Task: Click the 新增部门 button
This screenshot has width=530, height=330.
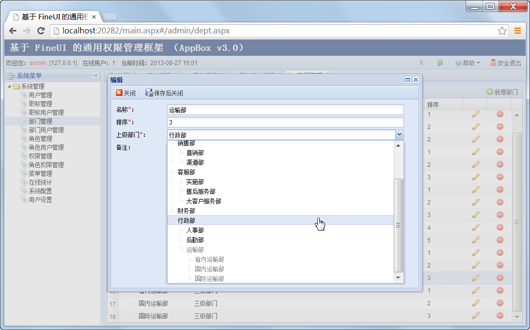Action: click(502, 92)
